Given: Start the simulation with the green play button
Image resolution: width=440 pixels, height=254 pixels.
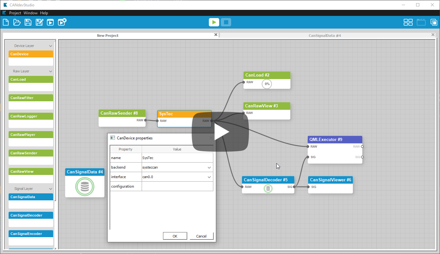Looking at the screenshot, I should (x=214, y=22).
